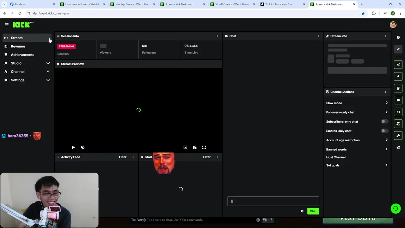This screenshot has height=228, width=405.
Task: Open a new browser tab
Action: pos(362,4)
